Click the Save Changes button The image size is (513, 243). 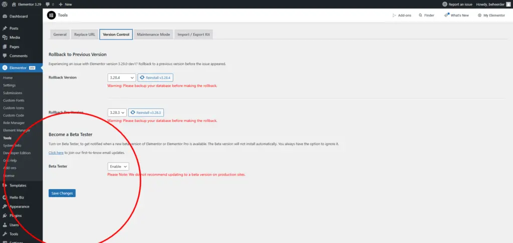[x=62, y=193]
